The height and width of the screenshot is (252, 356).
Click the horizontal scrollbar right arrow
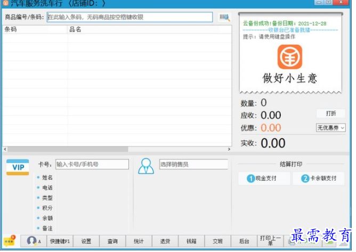click(229, 149)
